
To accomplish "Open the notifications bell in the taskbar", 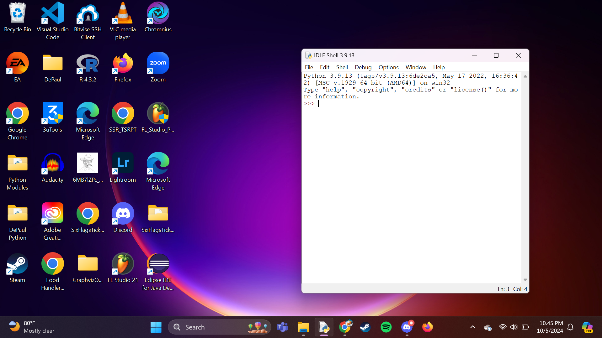I will [x=570, y=327].
